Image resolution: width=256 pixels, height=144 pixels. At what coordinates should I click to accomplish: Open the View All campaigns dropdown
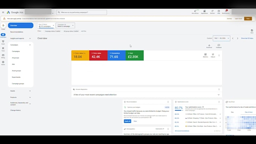pyautogui.click(x=46, y=26)
